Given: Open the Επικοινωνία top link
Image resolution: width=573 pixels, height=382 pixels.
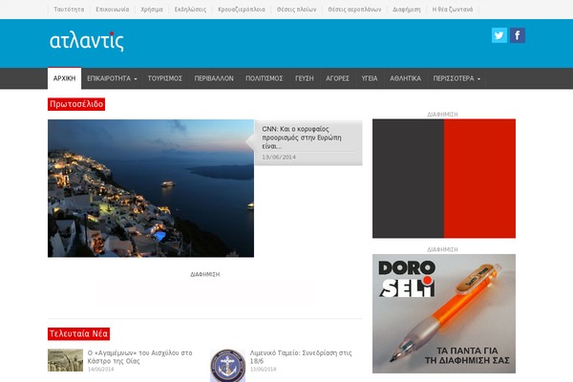Looking at the screenshot, I should pos(112,10).
